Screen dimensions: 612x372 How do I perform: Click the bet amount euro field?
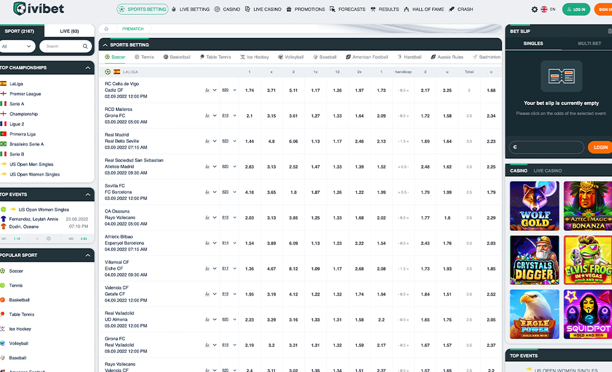[x=546, y=147]
